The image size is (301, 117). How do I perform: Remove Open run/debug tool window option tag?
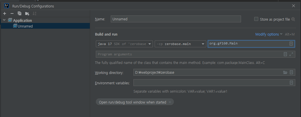(170, 102)
